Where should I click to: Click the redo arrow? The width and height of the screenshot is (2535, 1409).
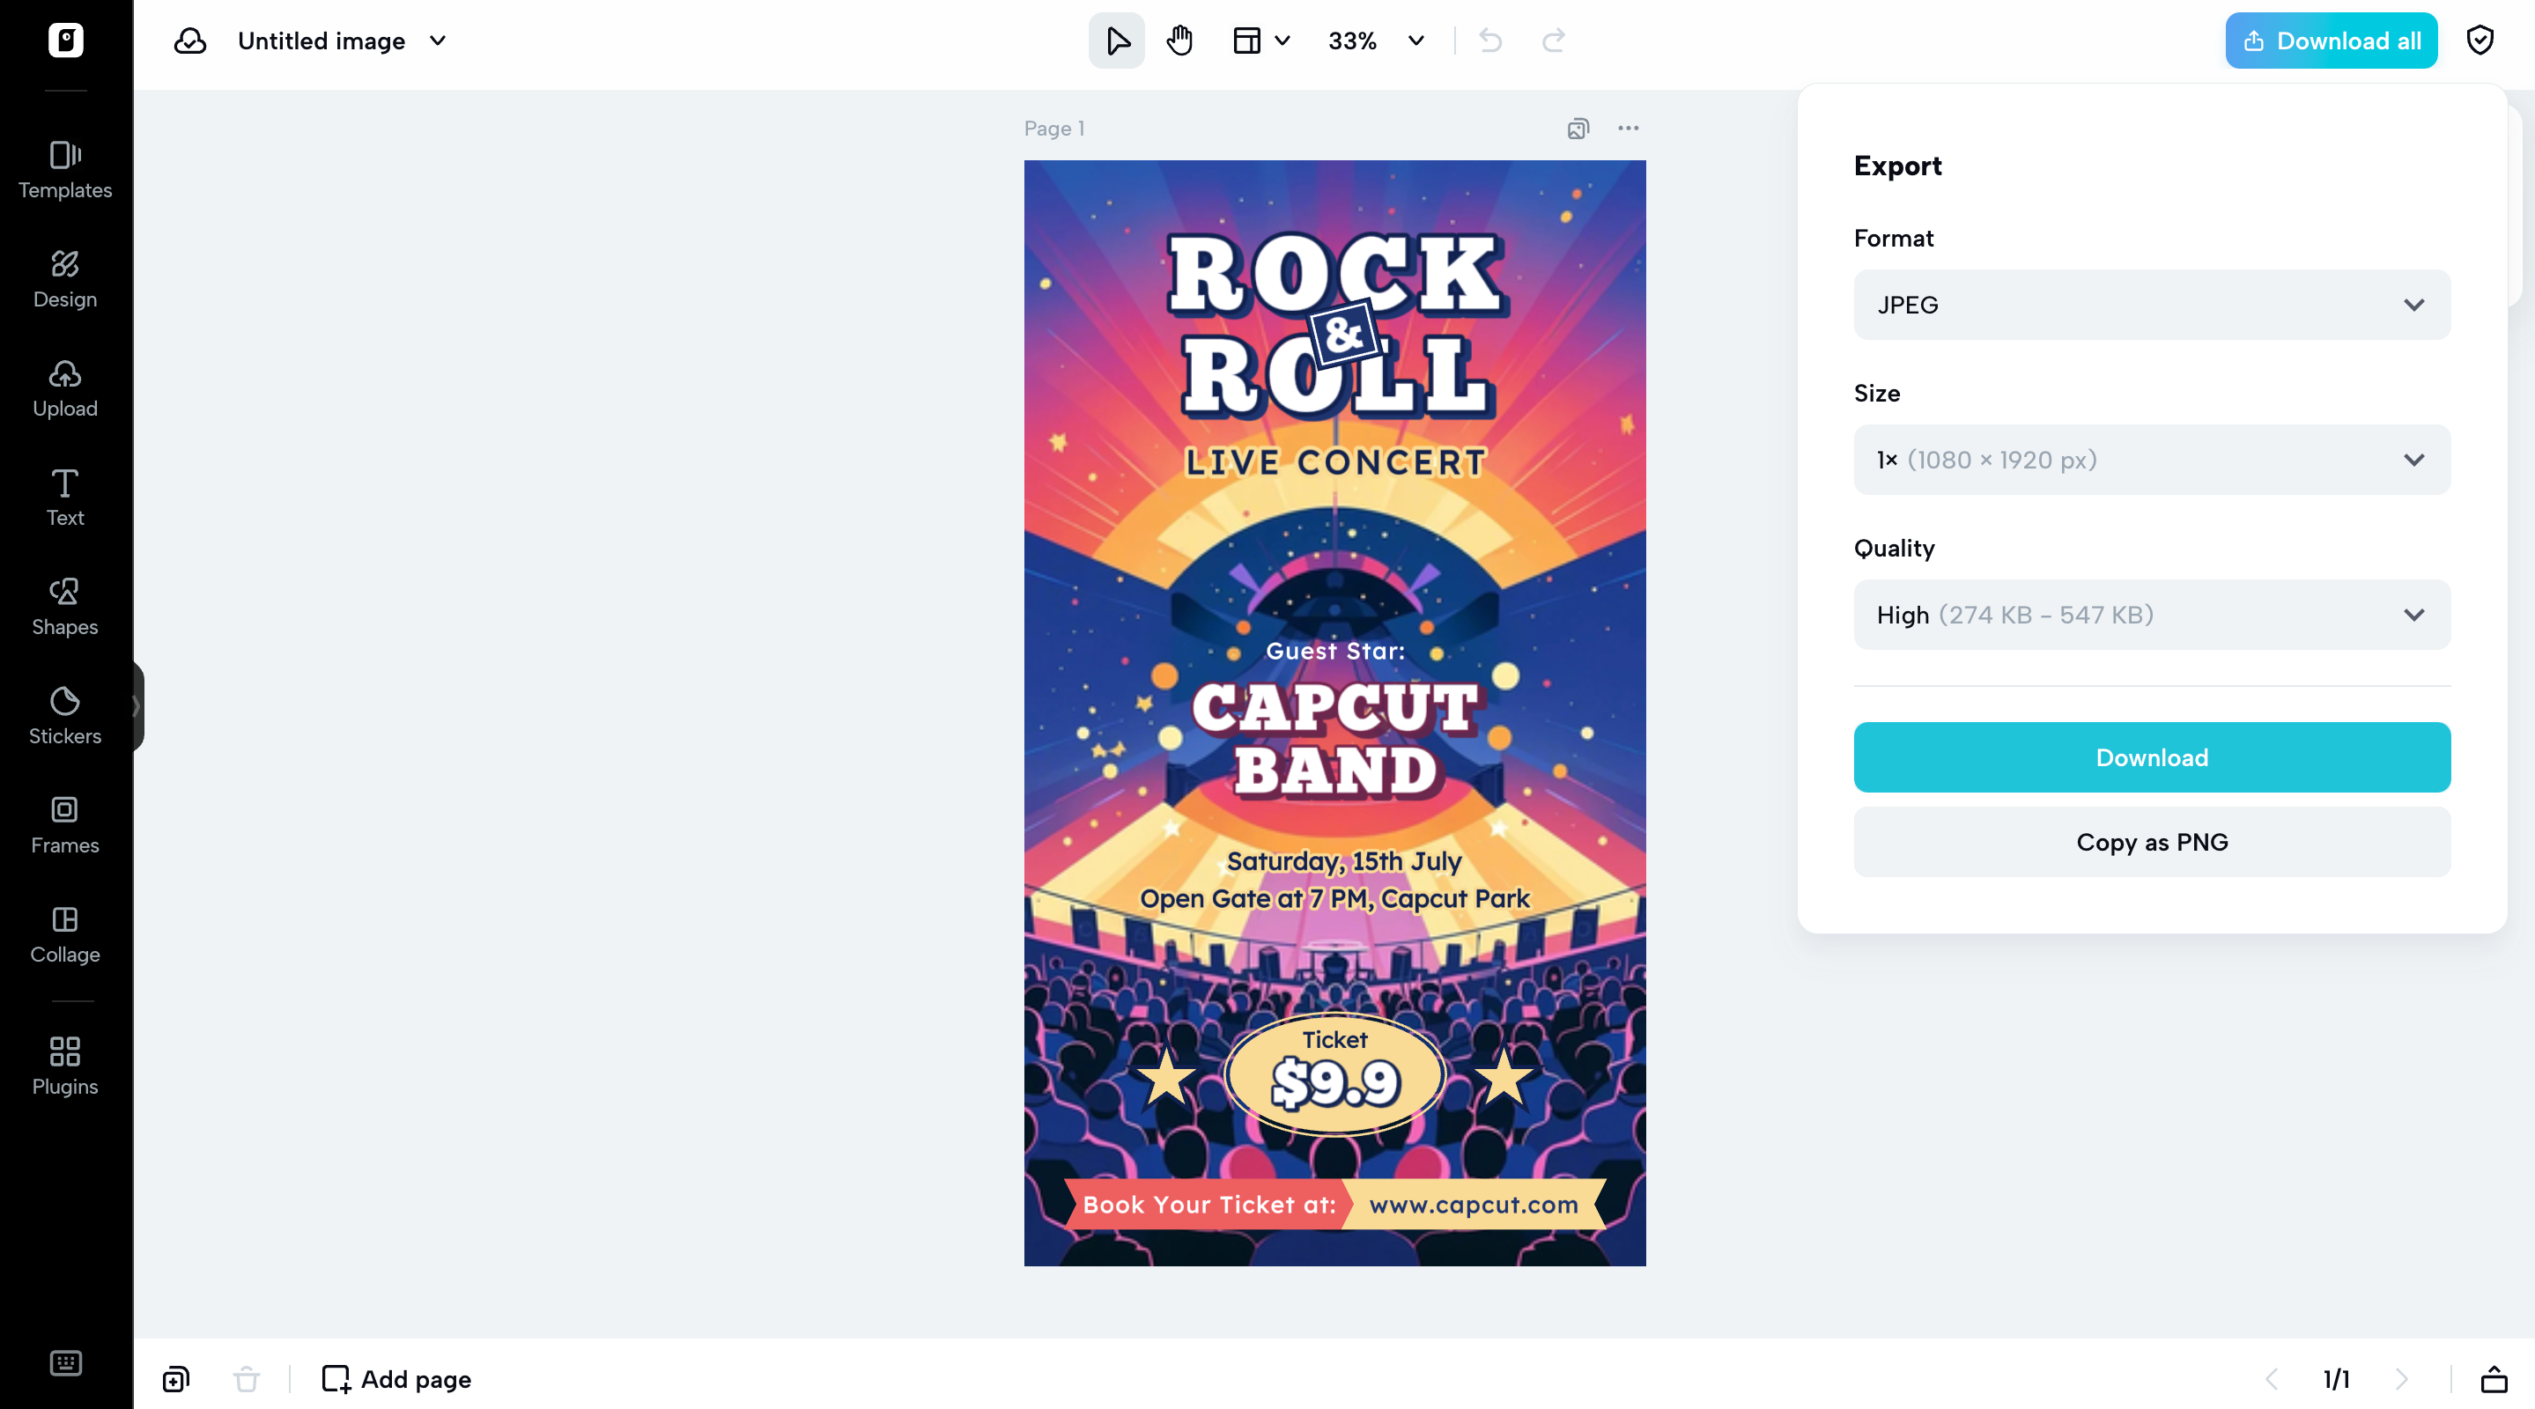(1554, 41)
